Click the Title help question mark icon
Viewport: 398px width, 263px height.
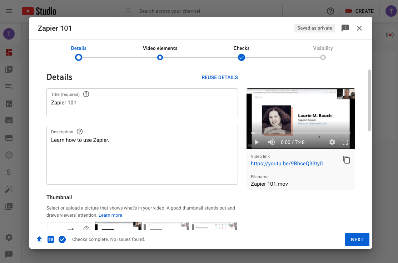click(x=86, y=94)
